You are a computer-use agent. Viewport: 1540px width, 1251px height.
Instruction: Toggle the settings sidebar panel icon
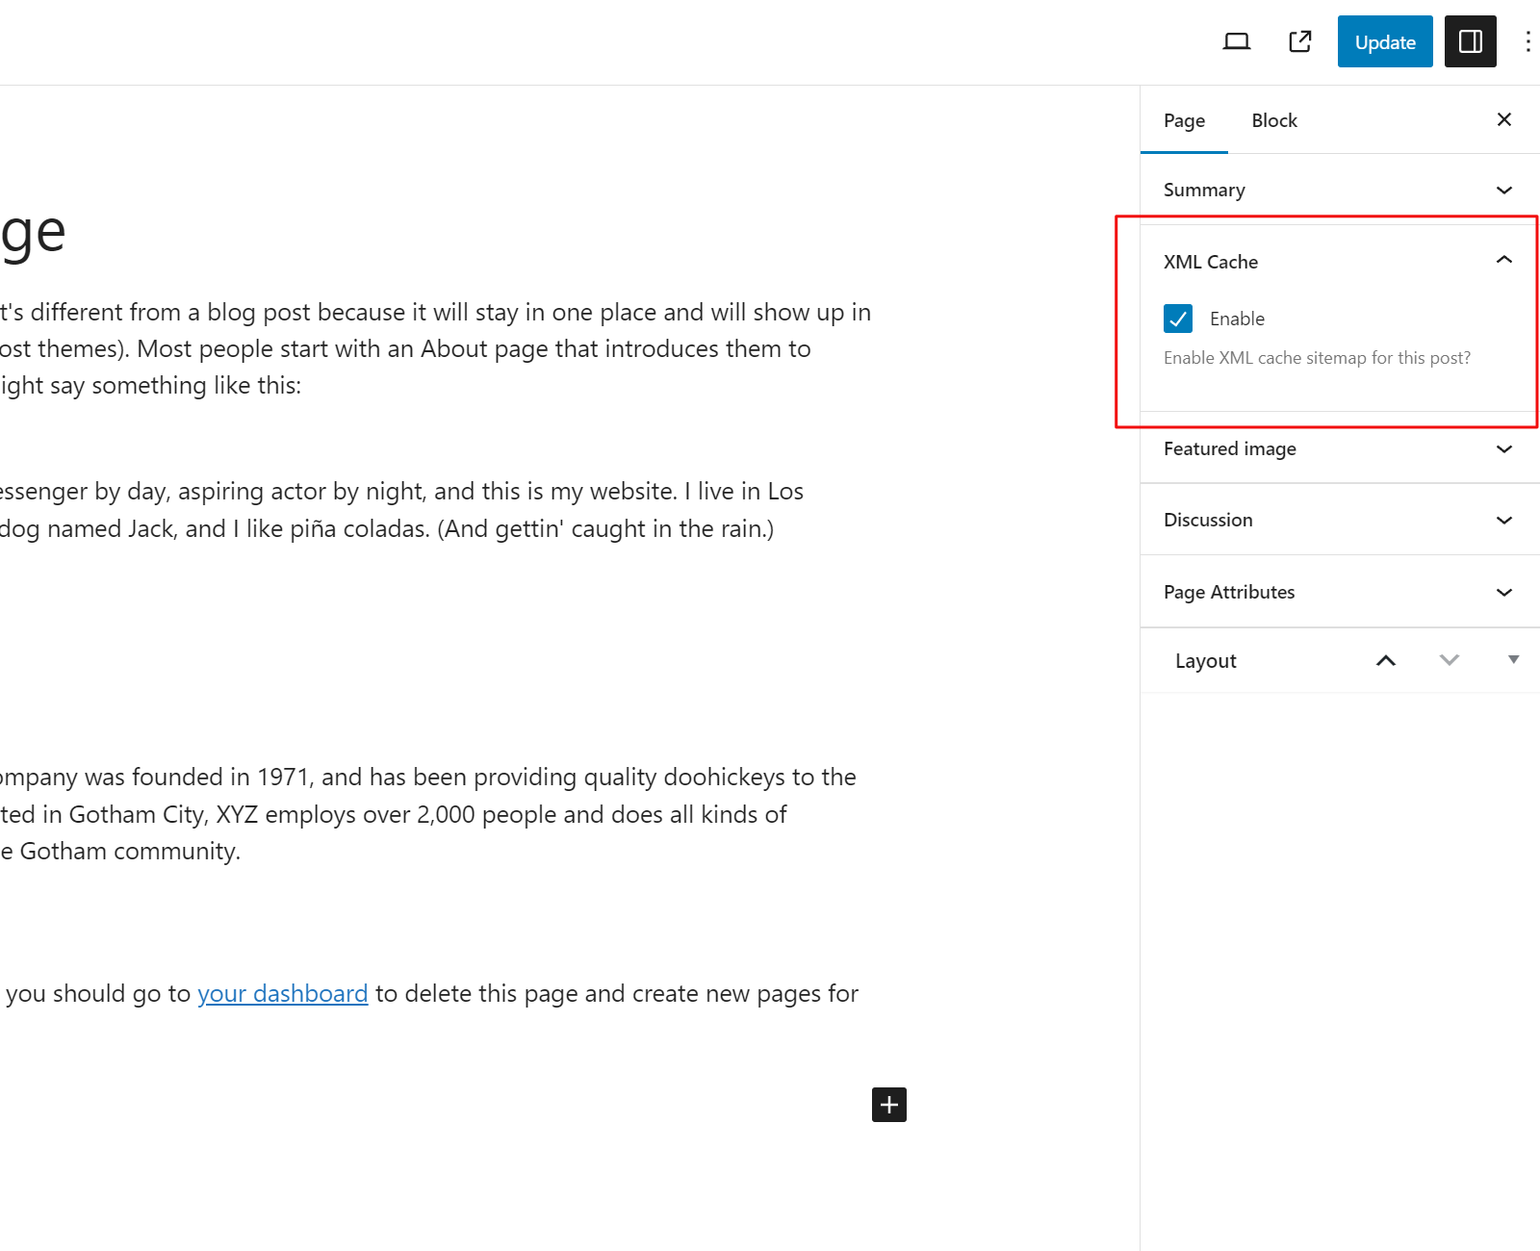pos(1470,41)
